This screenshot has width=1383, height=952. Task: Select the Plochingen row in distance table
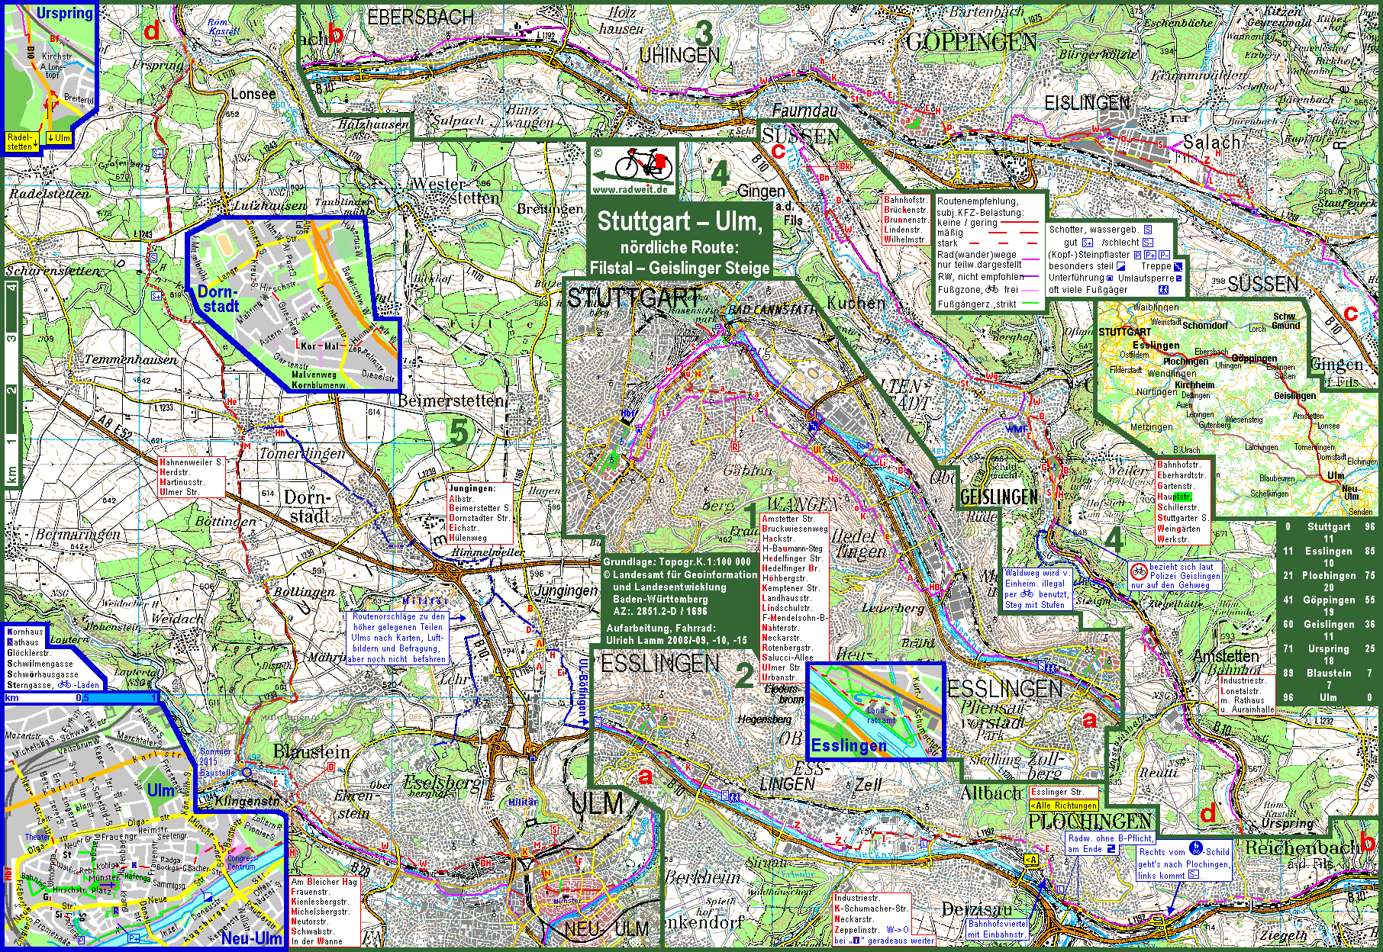[x=1329, y=575]
